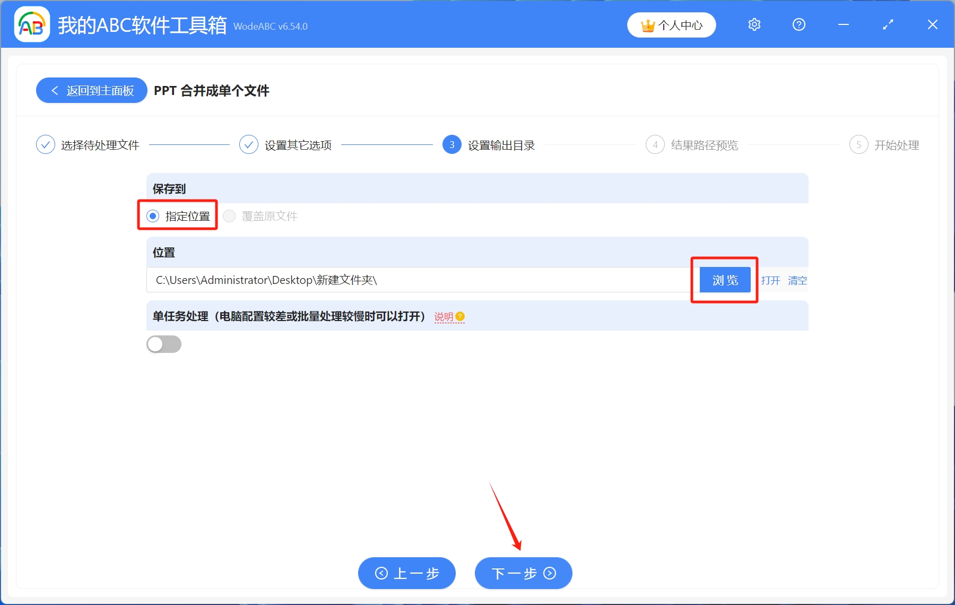Image resolution: width=955 pixels, height=605 pixels.
Task: Click the back arrow on 返回到主面板
Action: click(x=55, y=91)
